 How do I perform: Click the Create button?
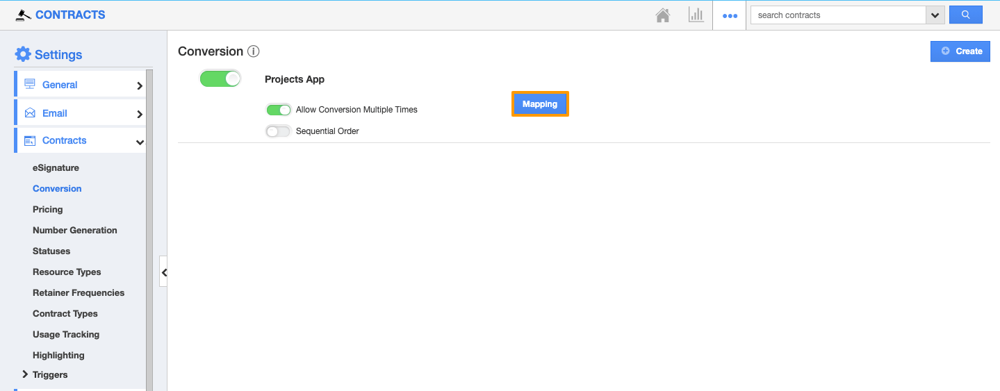coord(960,51)
